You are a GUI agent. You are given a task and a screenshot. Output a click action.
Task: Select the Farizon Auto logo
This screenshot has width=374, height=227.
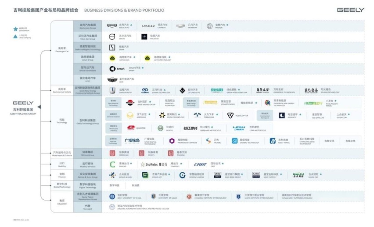112,90
